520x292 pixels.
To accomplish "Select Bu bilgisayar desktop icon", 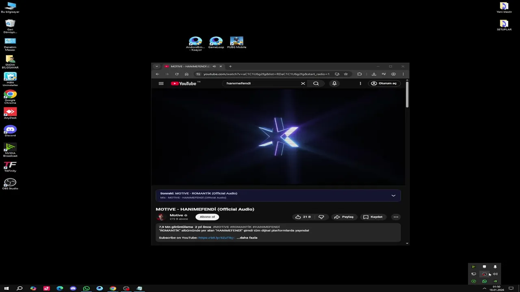I will pyautogui.click(x=10, y=7).
